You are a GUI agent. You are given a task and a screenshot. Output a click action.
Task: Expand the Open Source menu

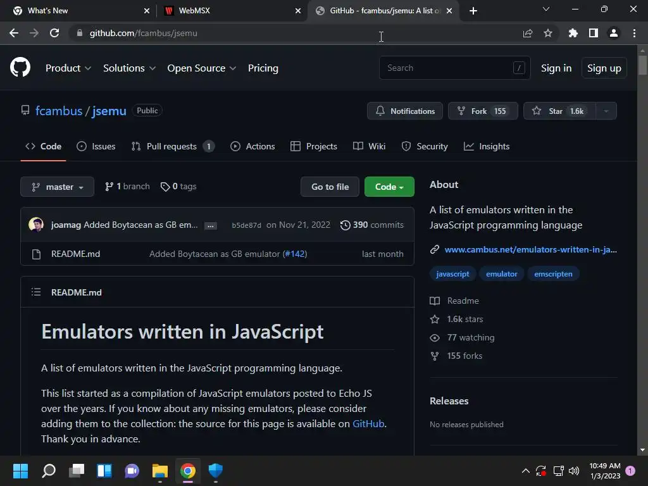202,68
